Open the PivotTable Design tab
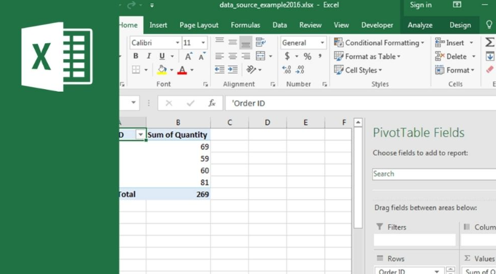This screenshot has height=274, width=496. pyautogui.click(x=460, y=25)
